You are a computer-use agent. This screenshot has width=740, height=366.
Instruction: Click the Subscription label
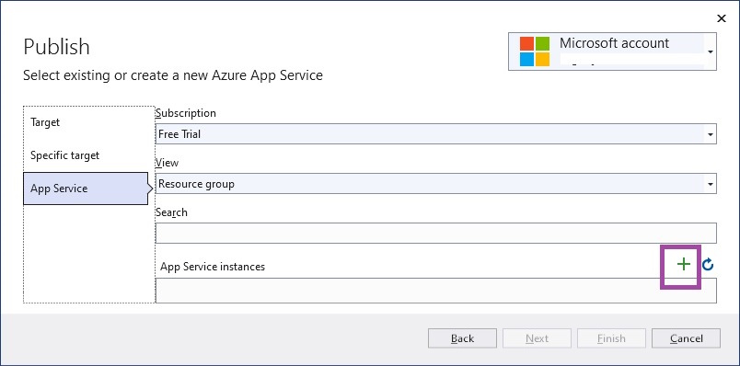tap(186, 113)
